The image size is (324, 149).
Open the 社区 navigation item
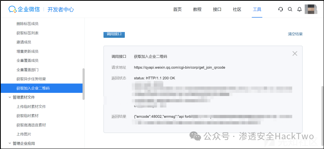pyautogui.click(x=237, y=9)
